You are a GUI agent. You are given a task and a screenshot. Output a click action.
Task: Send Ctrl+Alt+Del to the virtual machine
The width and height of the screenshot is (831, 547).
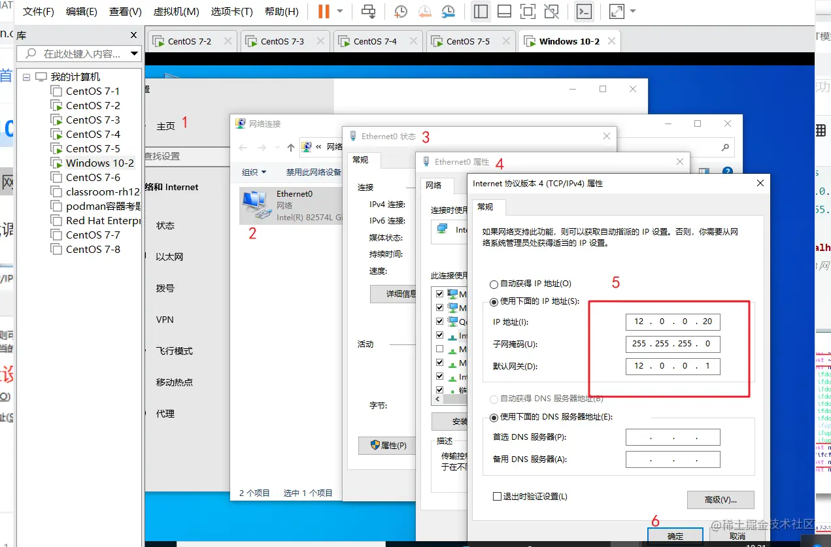point(369,12)
